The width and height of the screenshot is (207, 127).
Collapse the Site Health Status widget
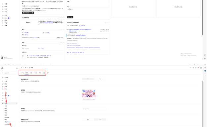pos(64,17)
